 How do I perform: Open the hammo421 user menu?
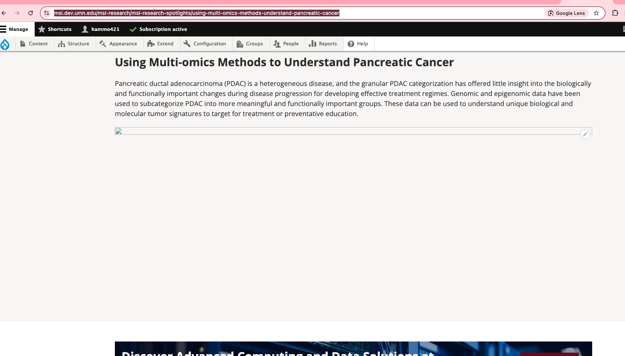(x=101, y=29)
